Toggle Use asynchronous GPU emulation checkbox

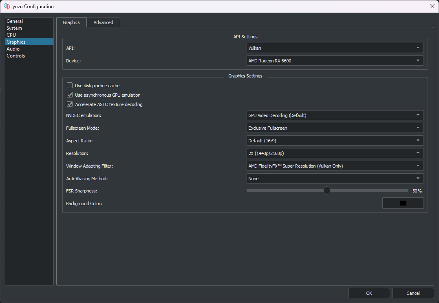pos(70,95)
